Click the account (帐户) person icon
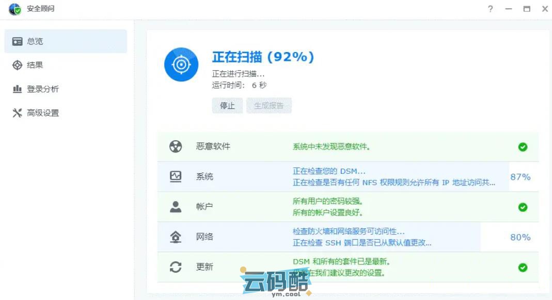The image size is (552, 300). (x=176, y=207)
